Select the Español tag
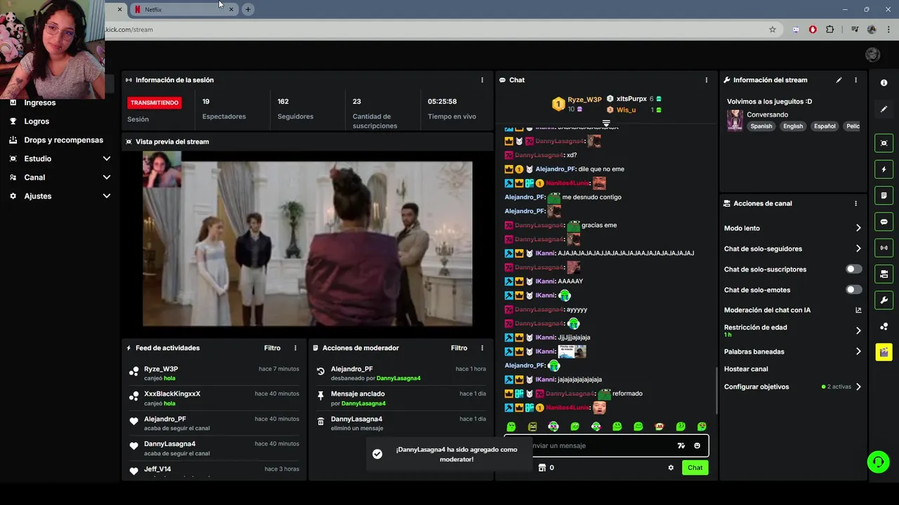The image size is (899, 505). 825,126
